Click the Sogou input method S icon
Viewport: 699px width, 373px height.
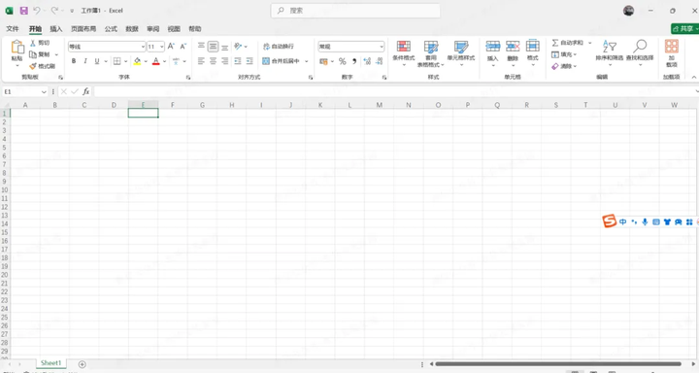(609, 220)
